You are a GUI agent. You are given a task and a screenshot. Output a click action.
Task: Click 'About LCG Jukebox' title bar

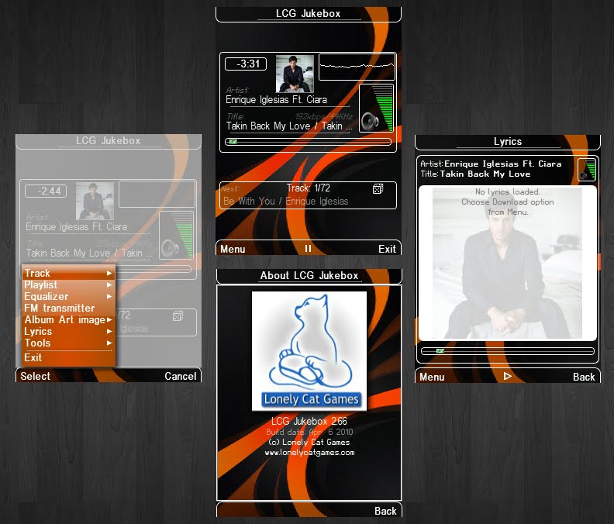(309, 276)
